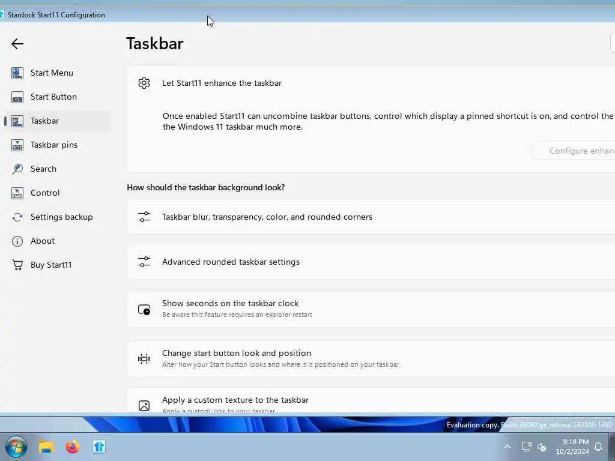
Task: Open Settings backup page
Action: tap(57, 217)
